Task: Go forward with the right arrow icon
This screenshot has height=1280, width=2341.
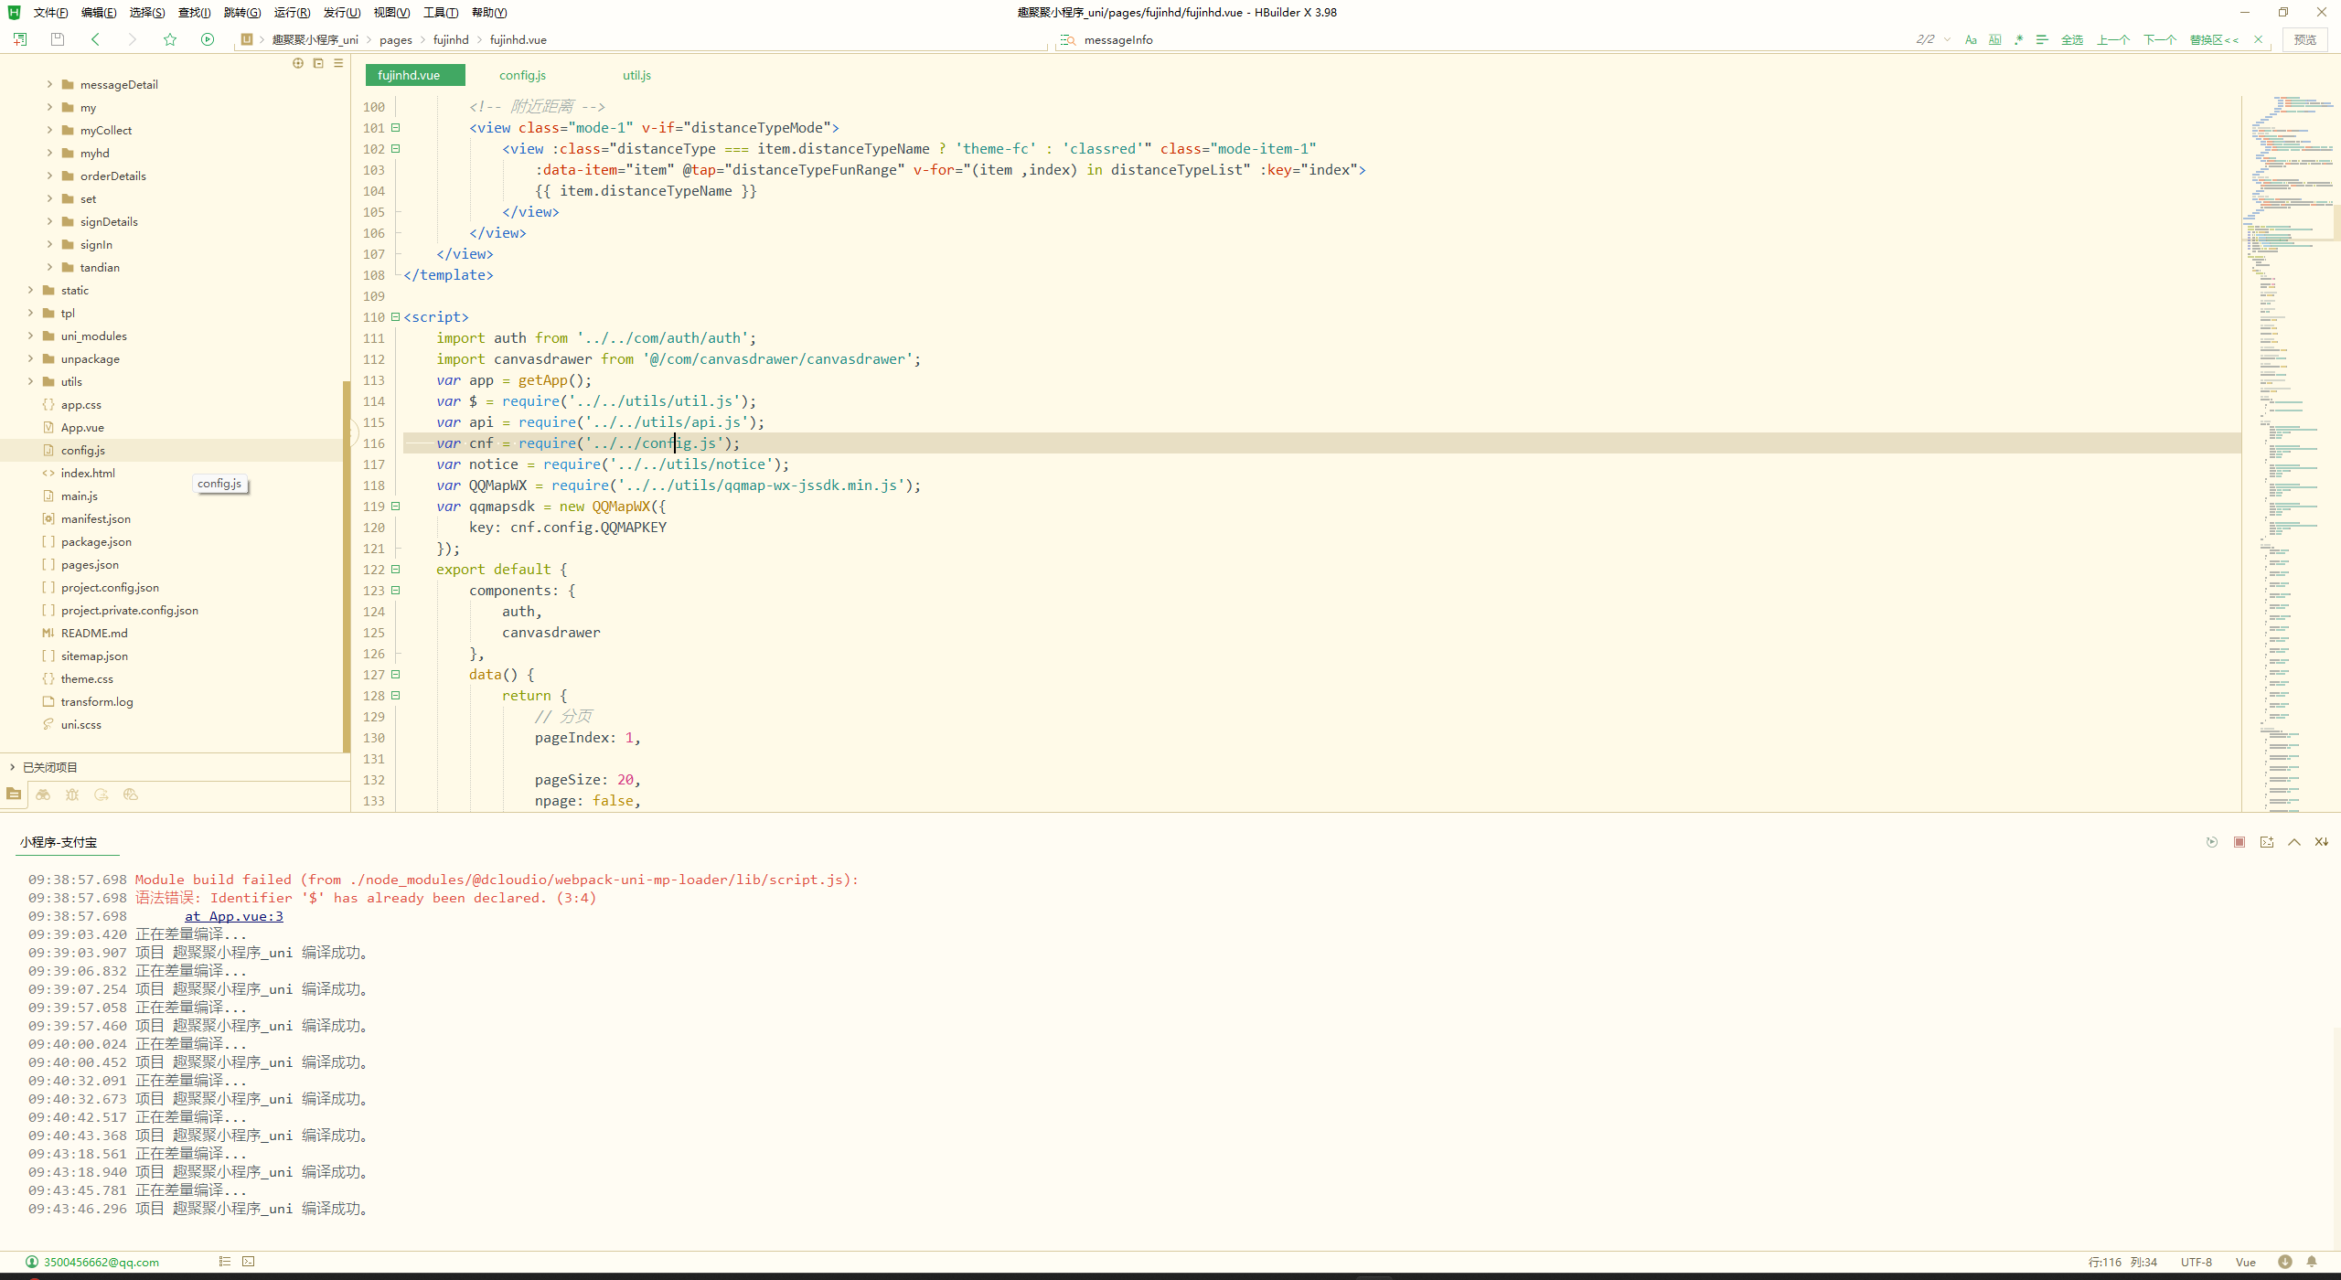Action: click(133, 39)
